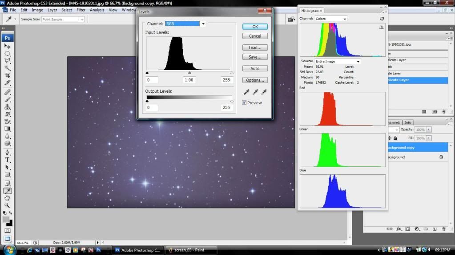455x255 pixels.
Task: Cancel the Levels dialog
Action: [x=255, y=36]
